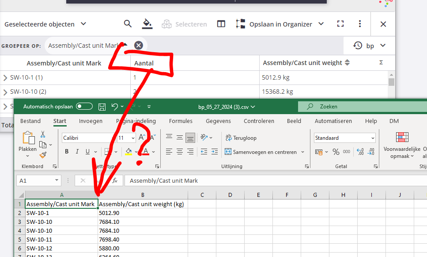
Task: Click the paint bucket color icon
Action: point(147,24)
